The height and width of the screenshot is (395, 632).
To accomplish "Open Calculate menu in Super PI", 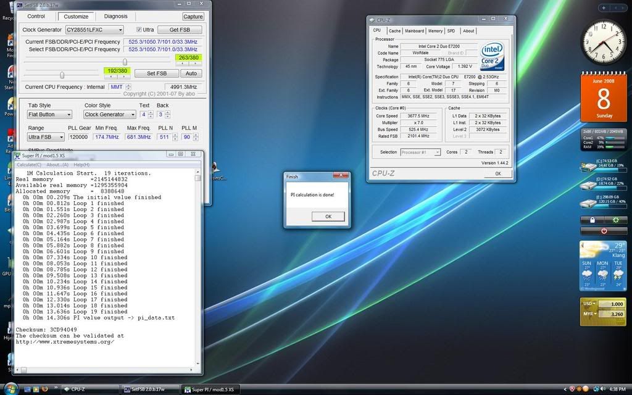I will (28, 165).
